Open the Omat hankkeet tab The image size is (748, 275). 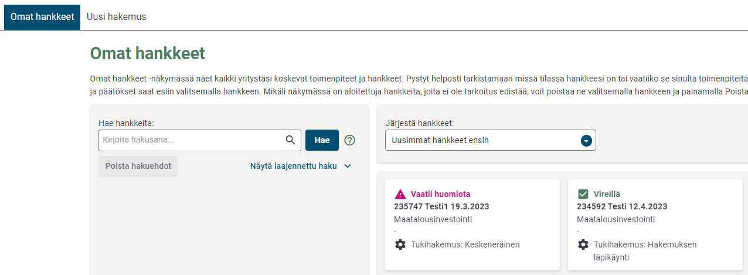[42, 16]
